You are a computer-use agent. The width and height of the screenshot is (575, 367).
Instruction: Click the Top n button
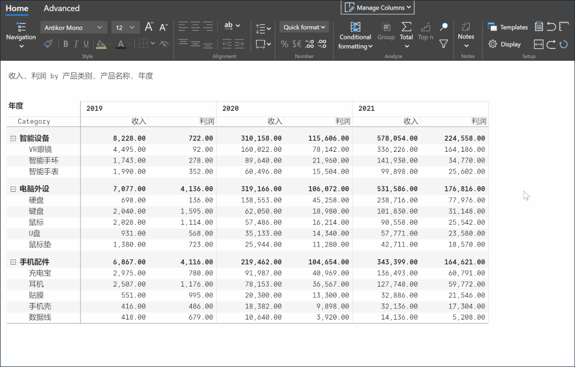[x=425, y=31]
